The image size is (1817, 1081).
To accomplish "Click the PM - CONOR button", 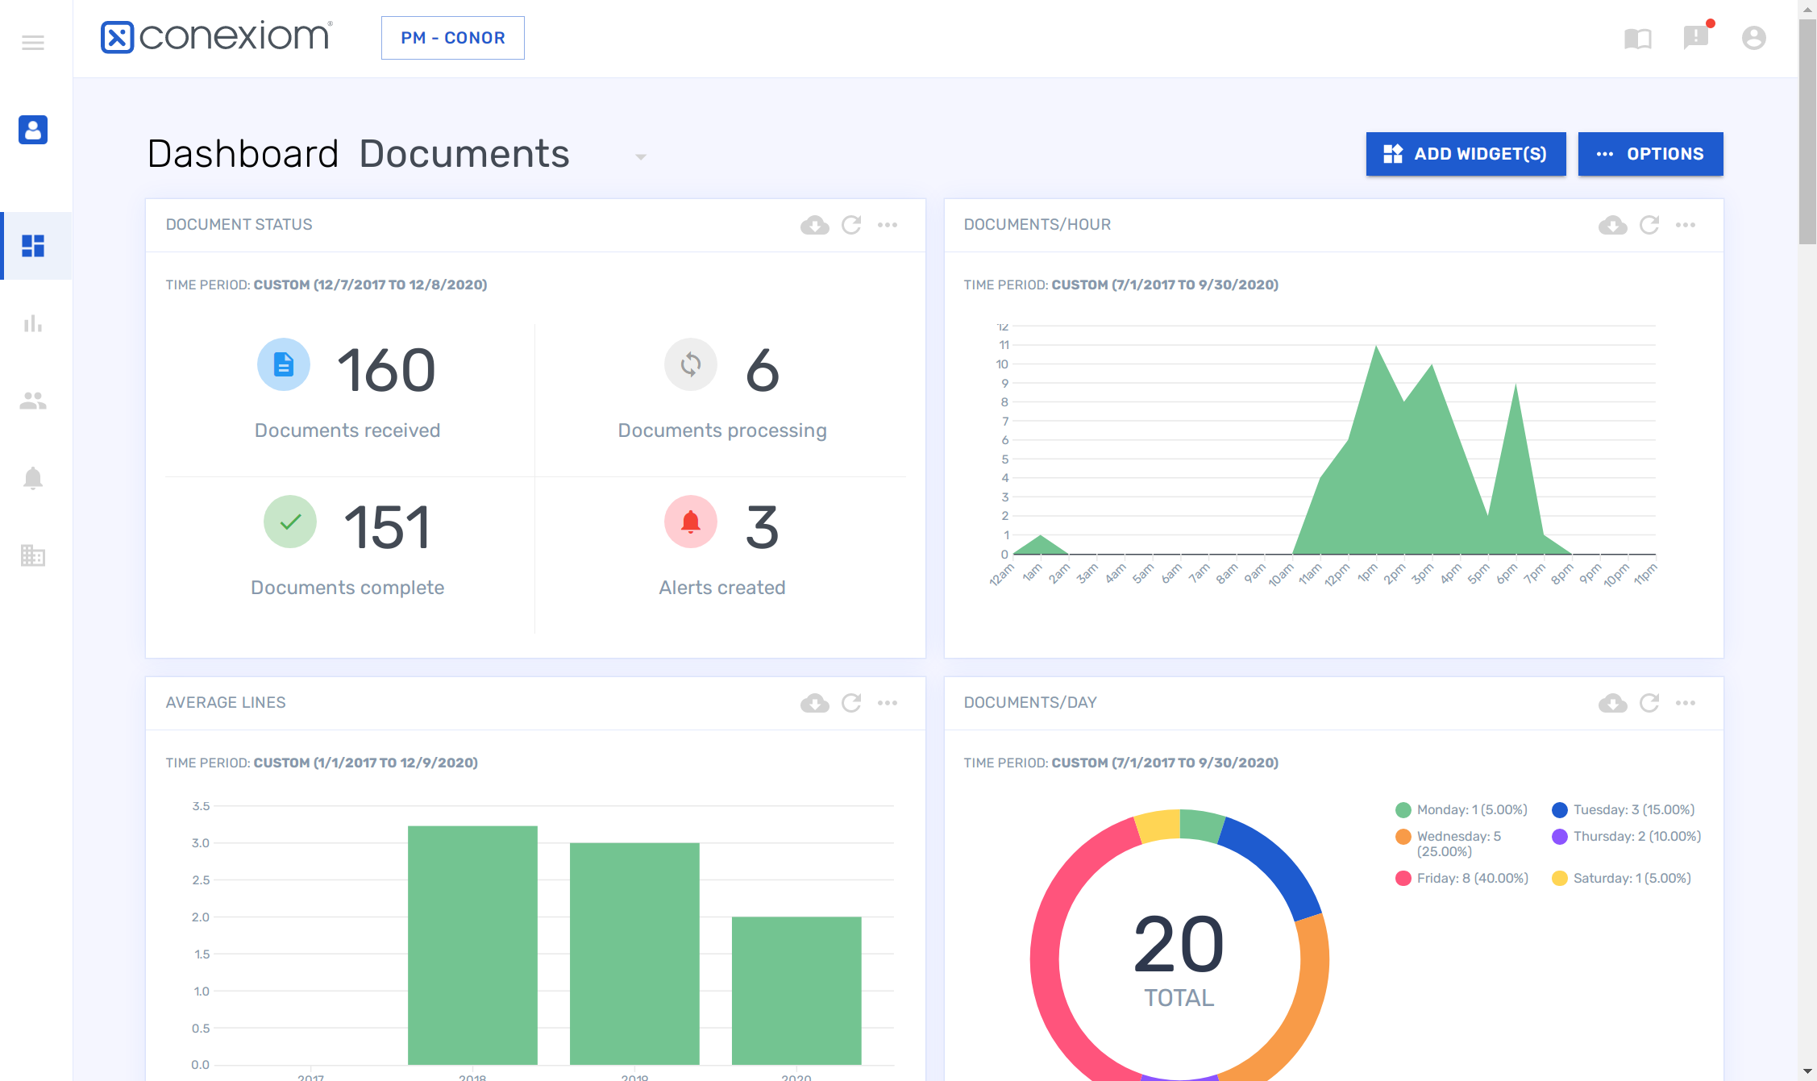I will tap(452, 38).
